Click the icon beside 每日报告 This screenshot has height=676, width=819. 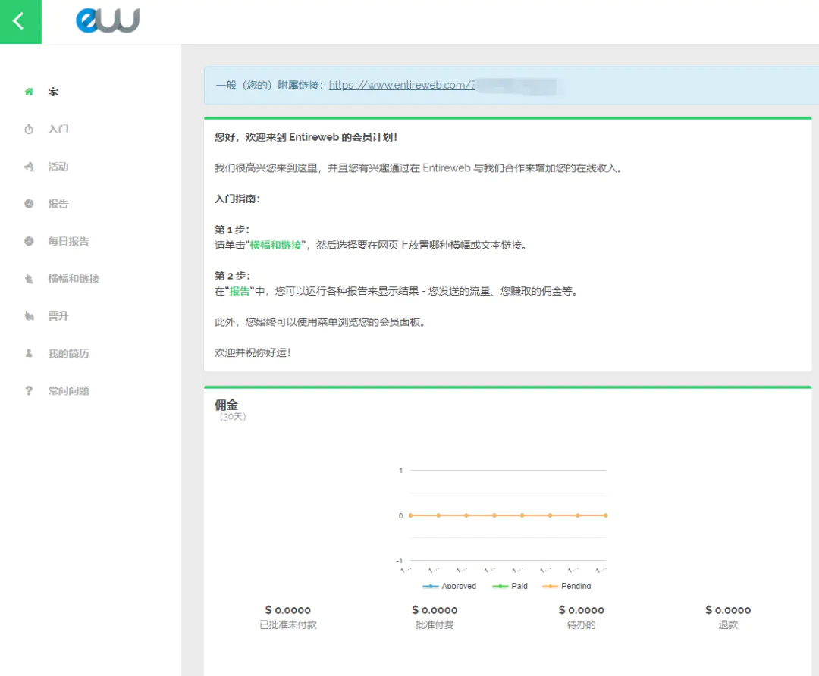coord(29,241)
